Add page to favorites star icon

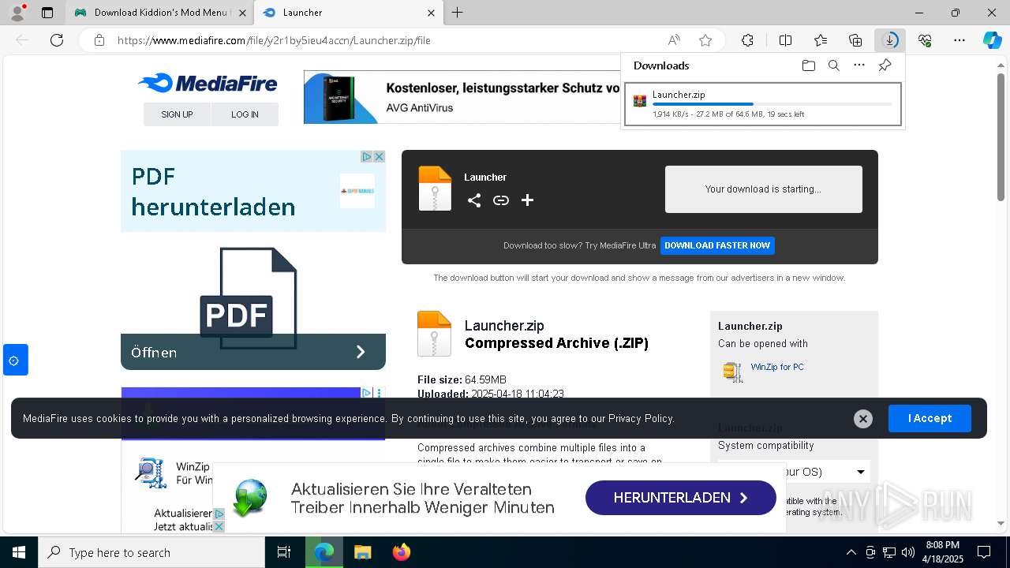coord(705,40)
